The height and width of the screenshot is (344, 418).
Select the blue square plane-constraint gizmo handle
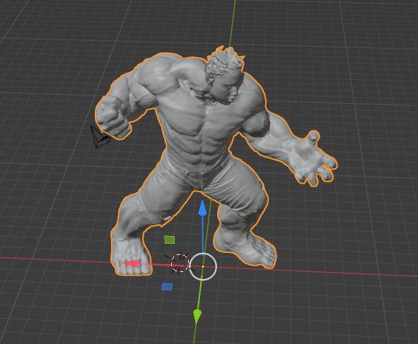[x=167, y=287]
